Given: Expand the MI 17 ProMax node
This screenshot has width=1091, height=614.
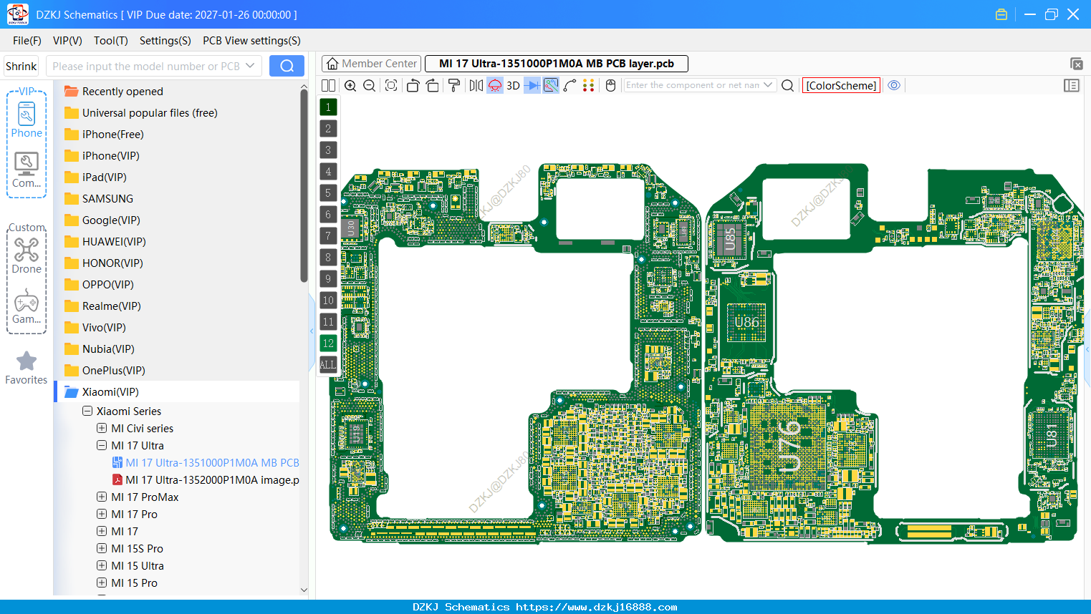Looking at the screenshot, I should pos(102,497).
